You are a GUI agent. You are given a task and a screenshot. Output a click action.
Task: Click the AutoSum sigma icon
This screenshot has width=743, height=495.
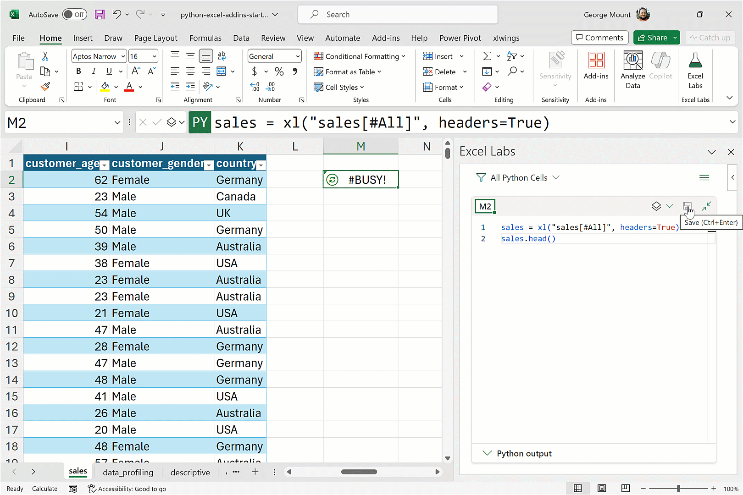click(x=487, y=56)
